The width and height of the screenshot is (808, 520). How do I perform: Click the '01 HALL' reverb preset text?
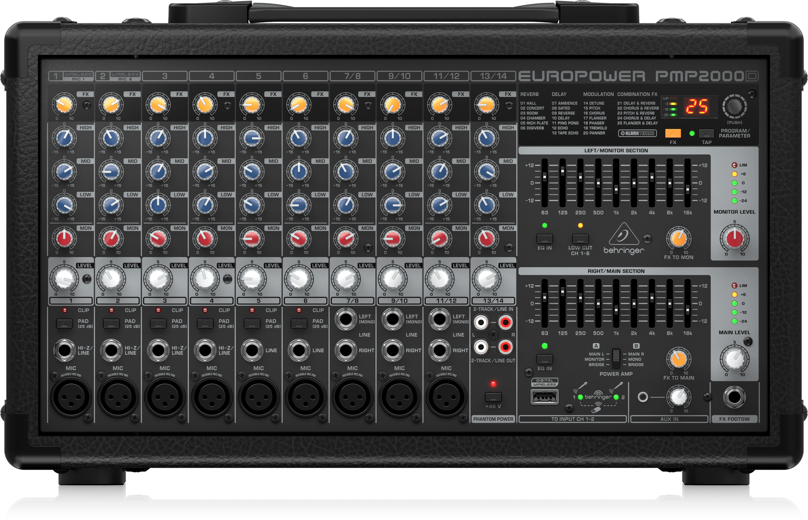click(528, 103)
